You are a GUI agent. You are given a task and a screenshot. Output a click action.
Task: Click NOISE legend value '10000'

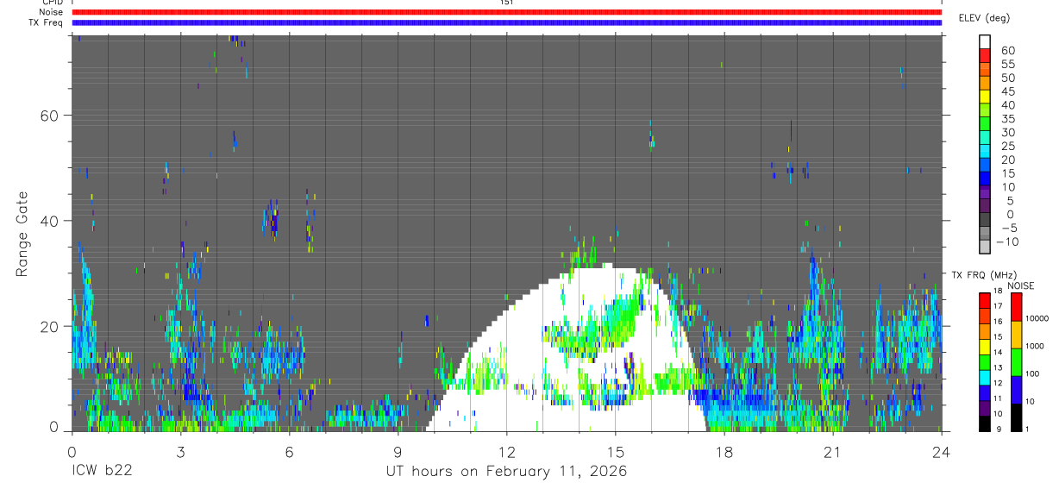tap(1037, 318)
